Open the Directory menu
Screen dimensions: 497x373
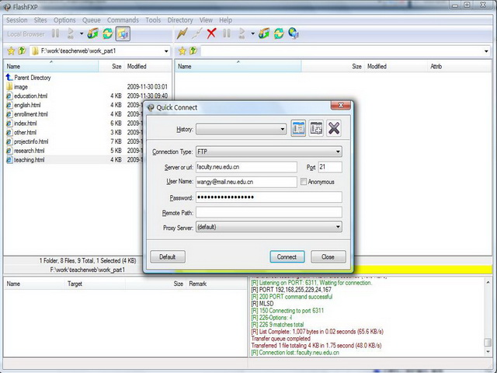(x=180, y=20)
